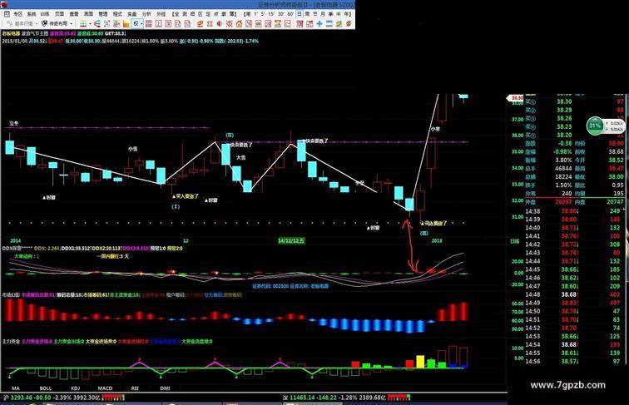
Task: Select the 月 monthly period button
Action: (323, 14)
